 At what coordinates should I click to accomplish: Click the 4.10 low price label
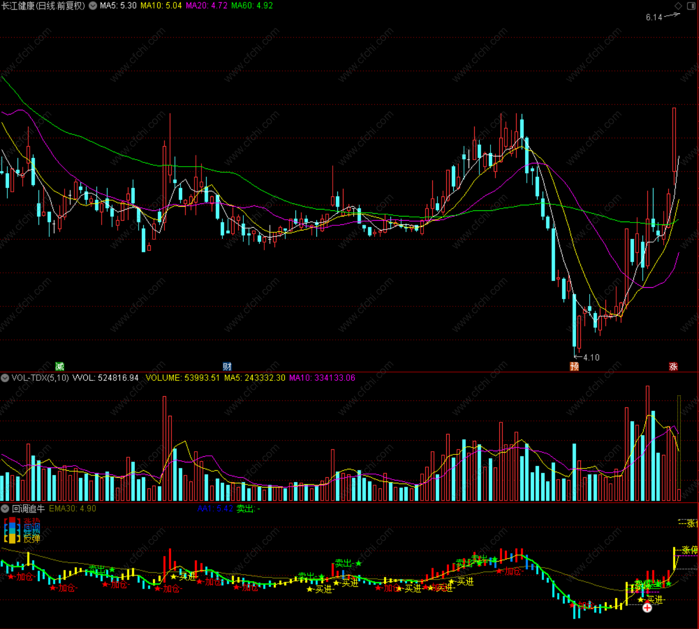tap(591, 357)
